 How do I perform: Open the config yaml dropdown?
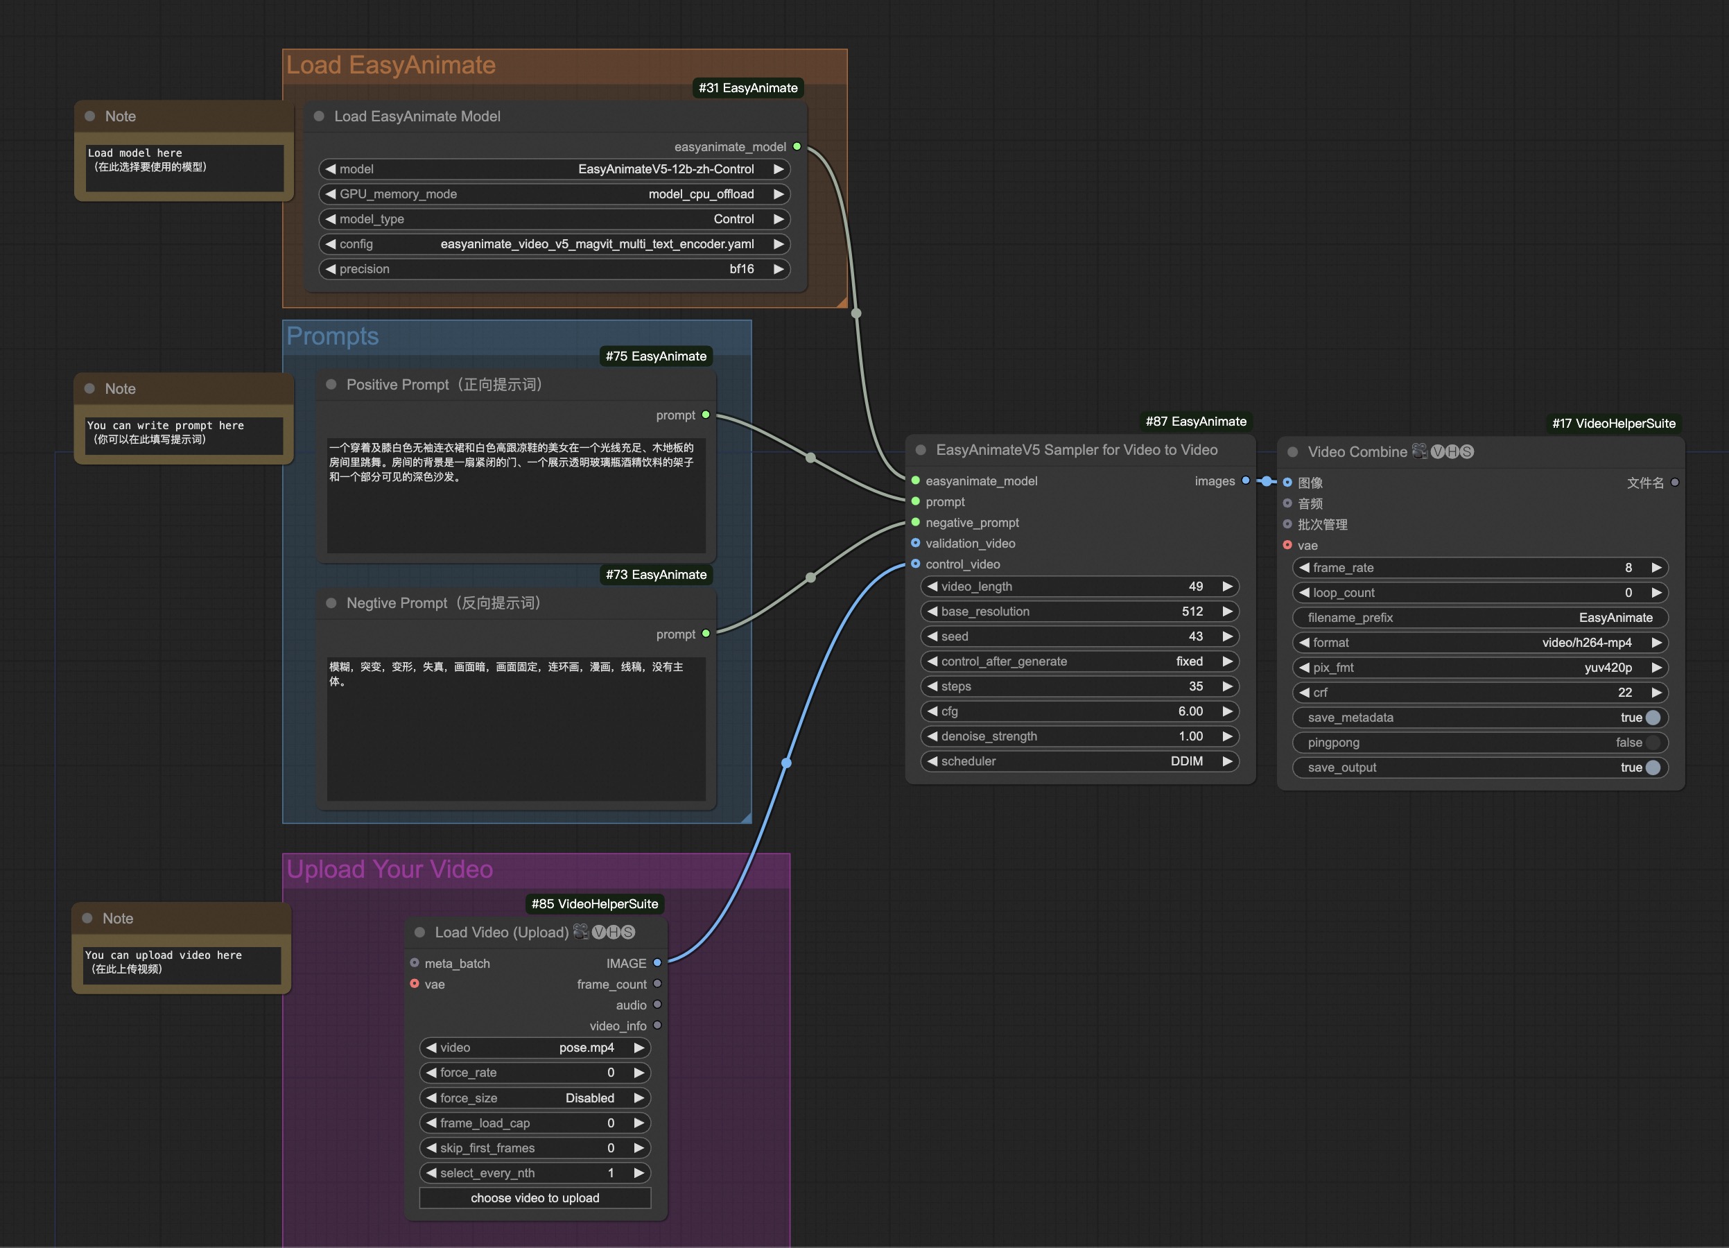(554, 244)
